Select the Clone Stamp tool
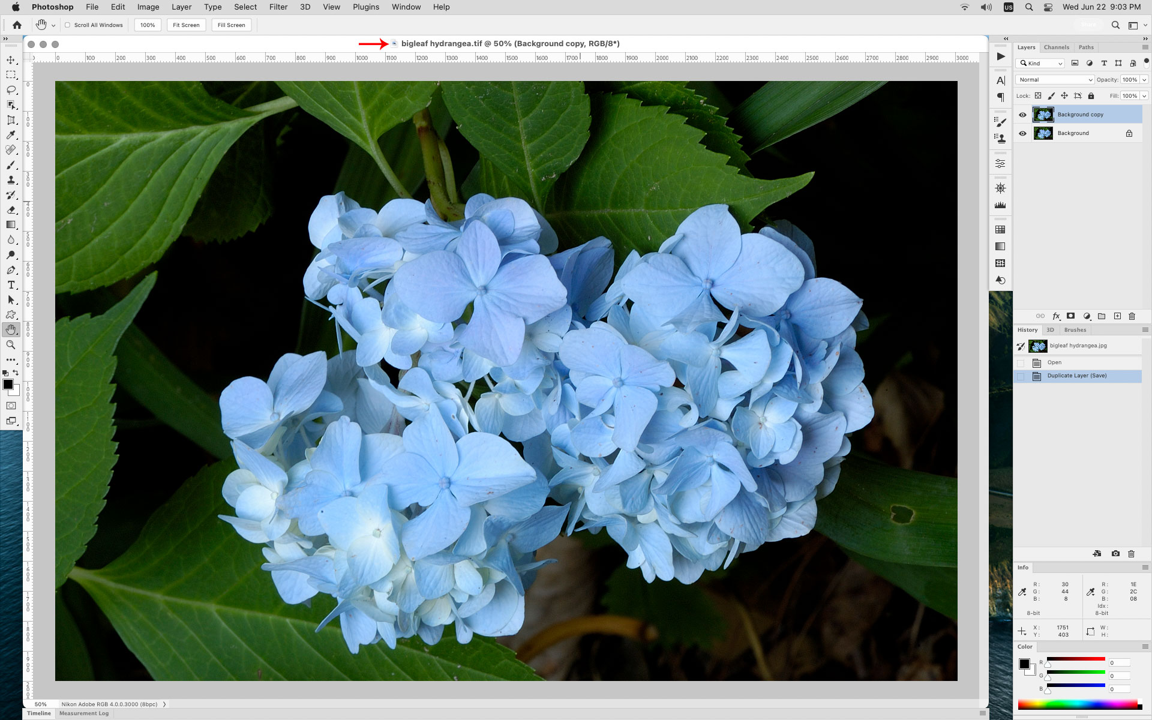1152x720 pixels. [11, 180]
